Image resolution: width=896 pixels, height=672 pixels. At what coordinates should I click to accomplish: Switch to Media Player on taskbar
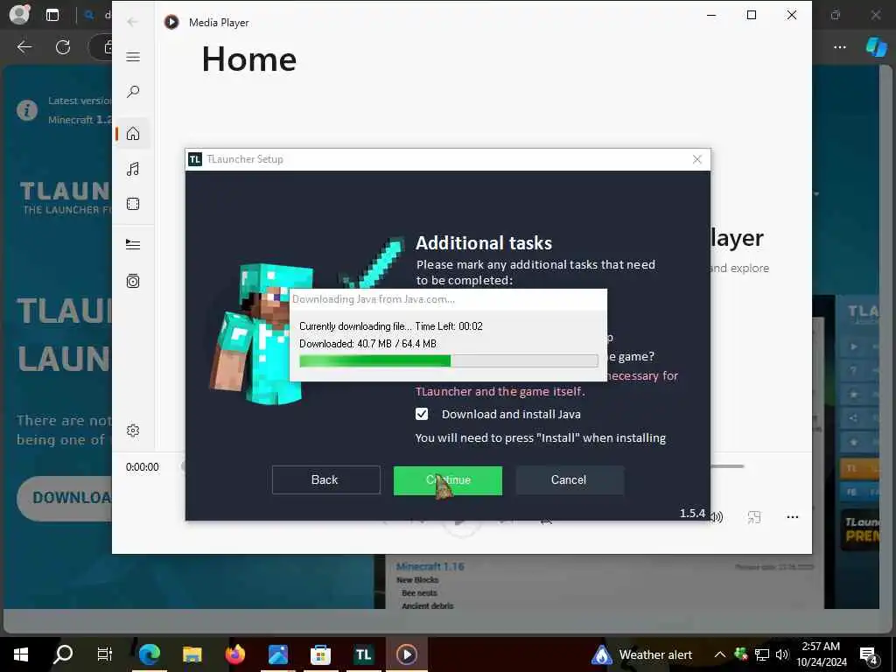tap(406, 654)
